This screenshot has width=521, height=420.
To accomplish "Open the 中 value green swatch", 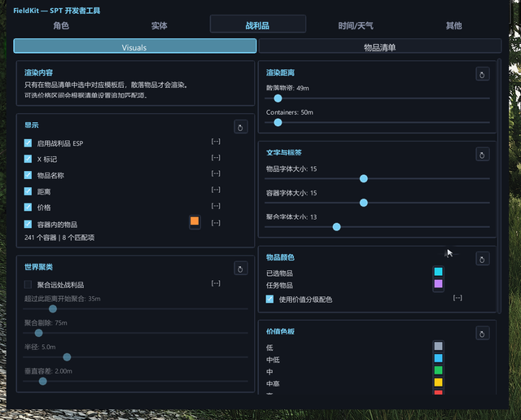I will (x=438, y=370).
